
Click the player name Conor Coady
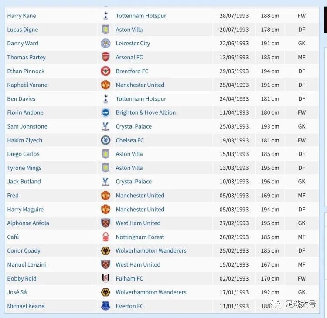(24, 251)
